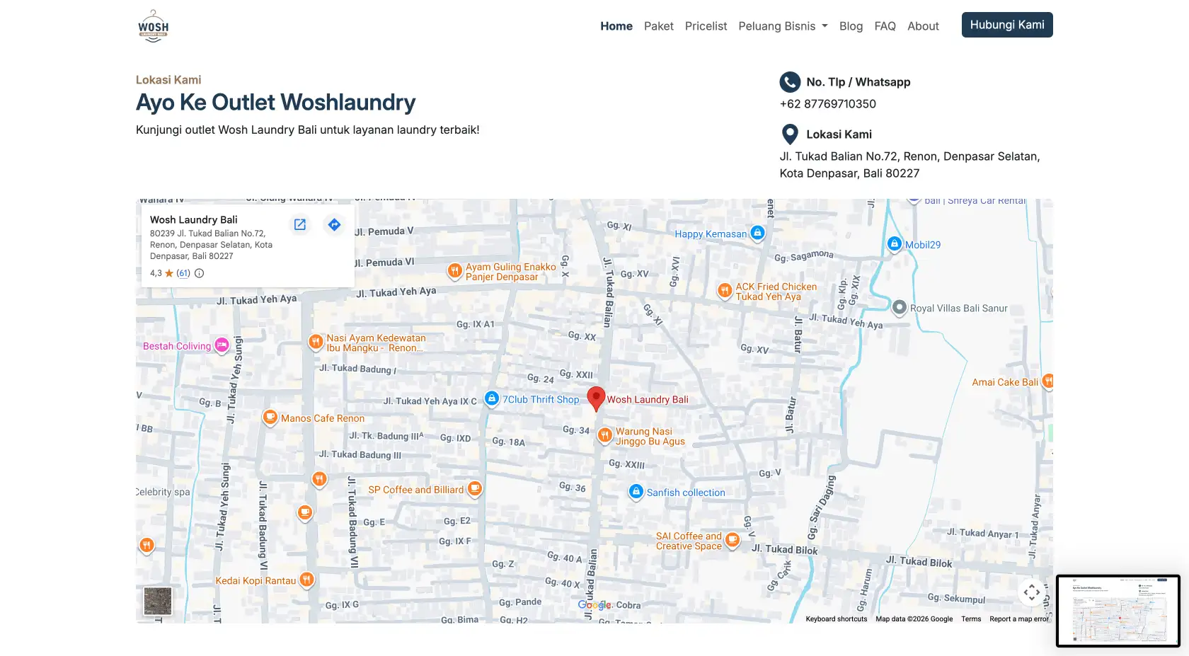Open the map camera controls button
Viewport: 1189px width, 656px height.
[x=1032, y=592]
